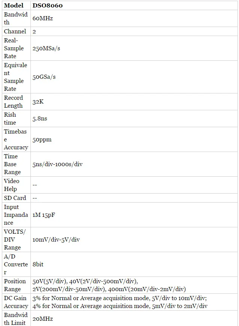The width and height of the screenshot is (239, 326).
Task: Select the 8bit A/D Converter value
Action: (x=38, y=264)
